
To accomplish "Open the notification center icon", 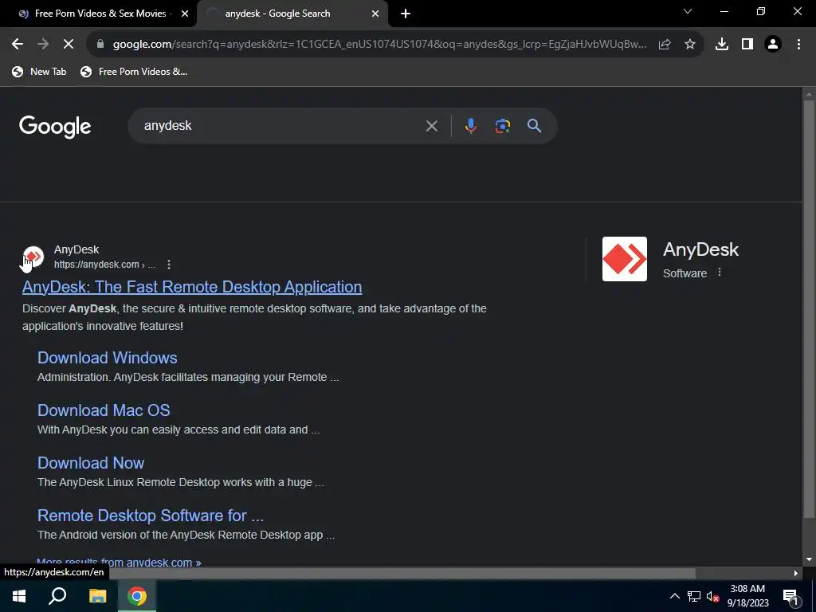I will (790, 596).
